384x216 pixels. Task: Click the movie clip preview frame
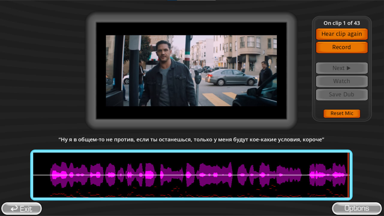191,71
